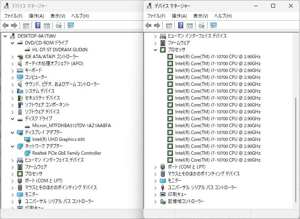Select ファームウェア in left window
The image size is (300, 219).
point(36,167)
